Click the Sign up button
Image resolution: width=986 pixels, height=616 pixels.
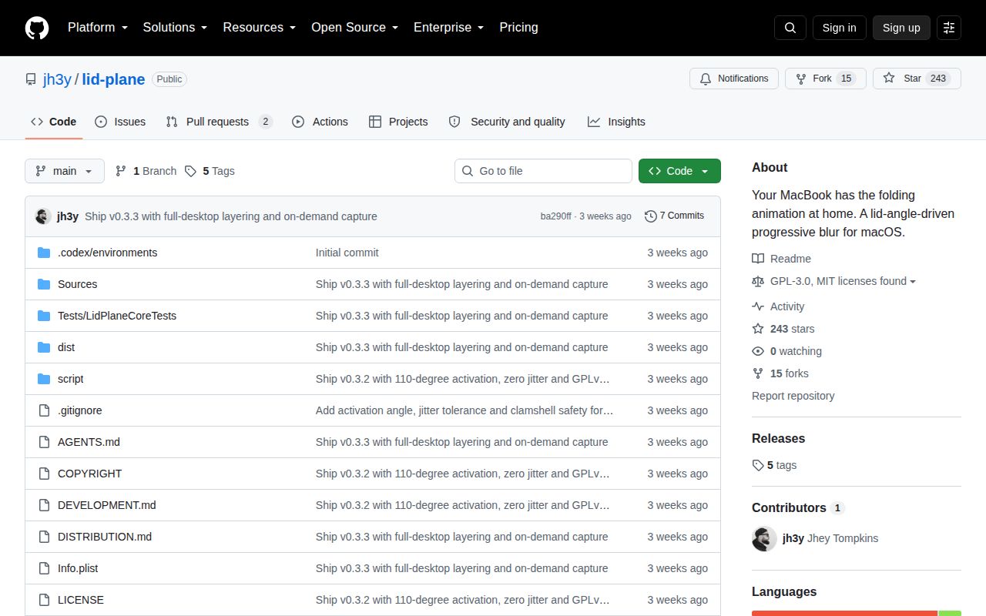tap(901, 28)
